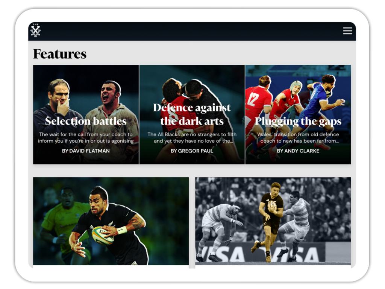The image size is (385, 289).
Task: Click the Wales' transition from old defence excerpt
Action: tap(298, 138)
